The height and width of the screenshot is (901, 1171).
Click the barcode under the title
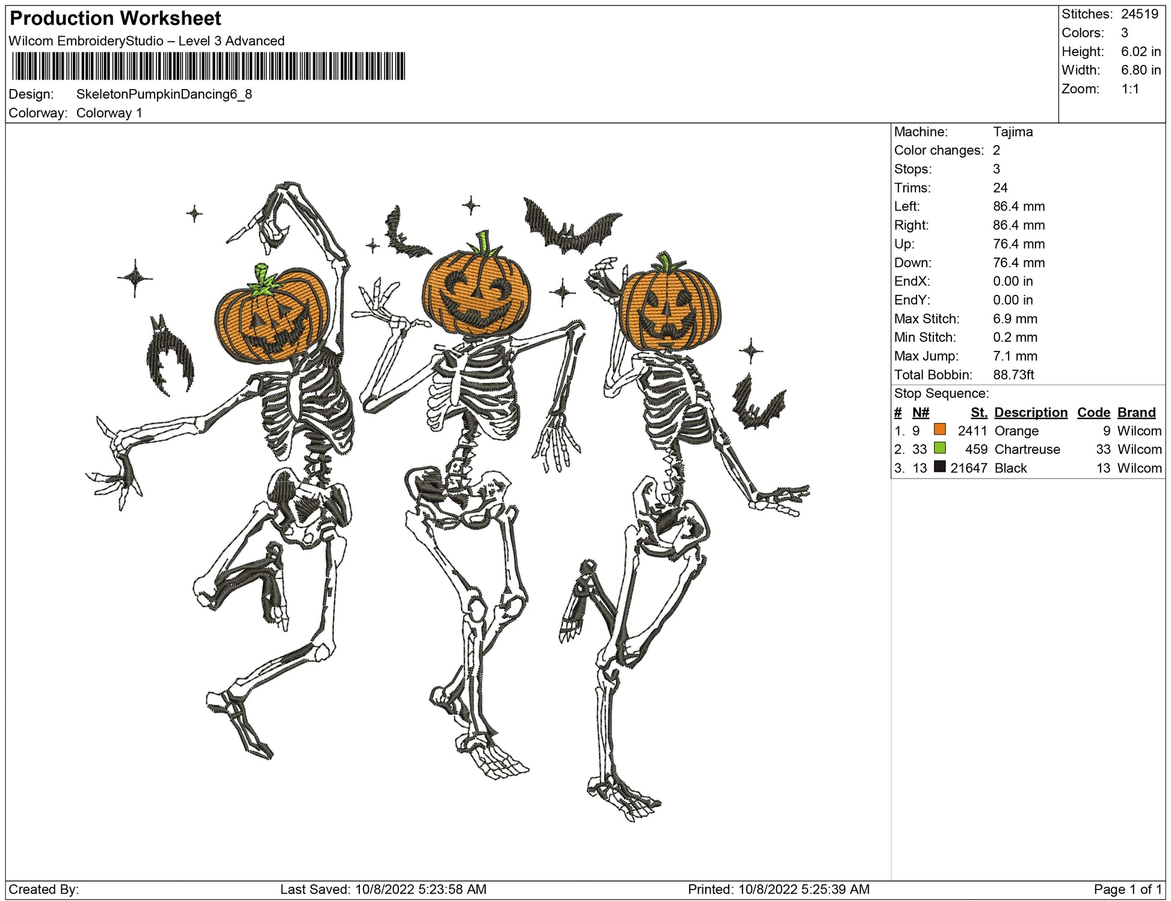[208, 66]
